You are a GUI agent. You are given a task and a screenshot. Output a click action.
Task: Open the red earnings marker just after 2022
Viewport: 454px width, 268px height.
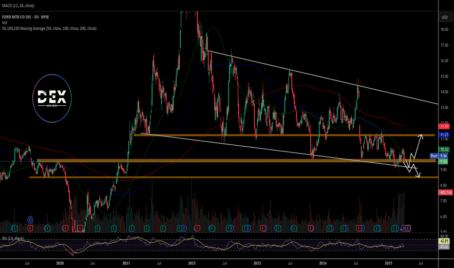coord(197,229)
